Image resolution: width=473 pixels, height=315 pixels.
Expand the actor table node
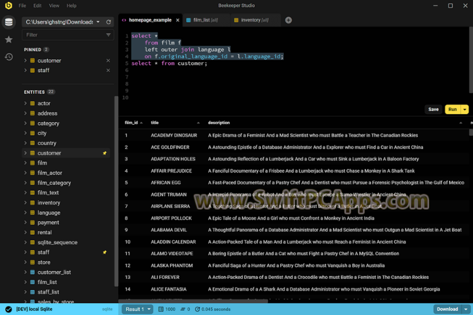click(26, 104)
